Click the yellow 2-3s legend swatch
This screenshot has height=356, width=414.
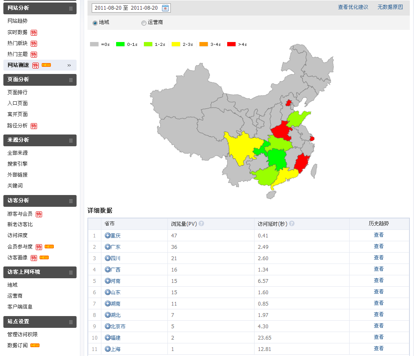pos(176,44)
